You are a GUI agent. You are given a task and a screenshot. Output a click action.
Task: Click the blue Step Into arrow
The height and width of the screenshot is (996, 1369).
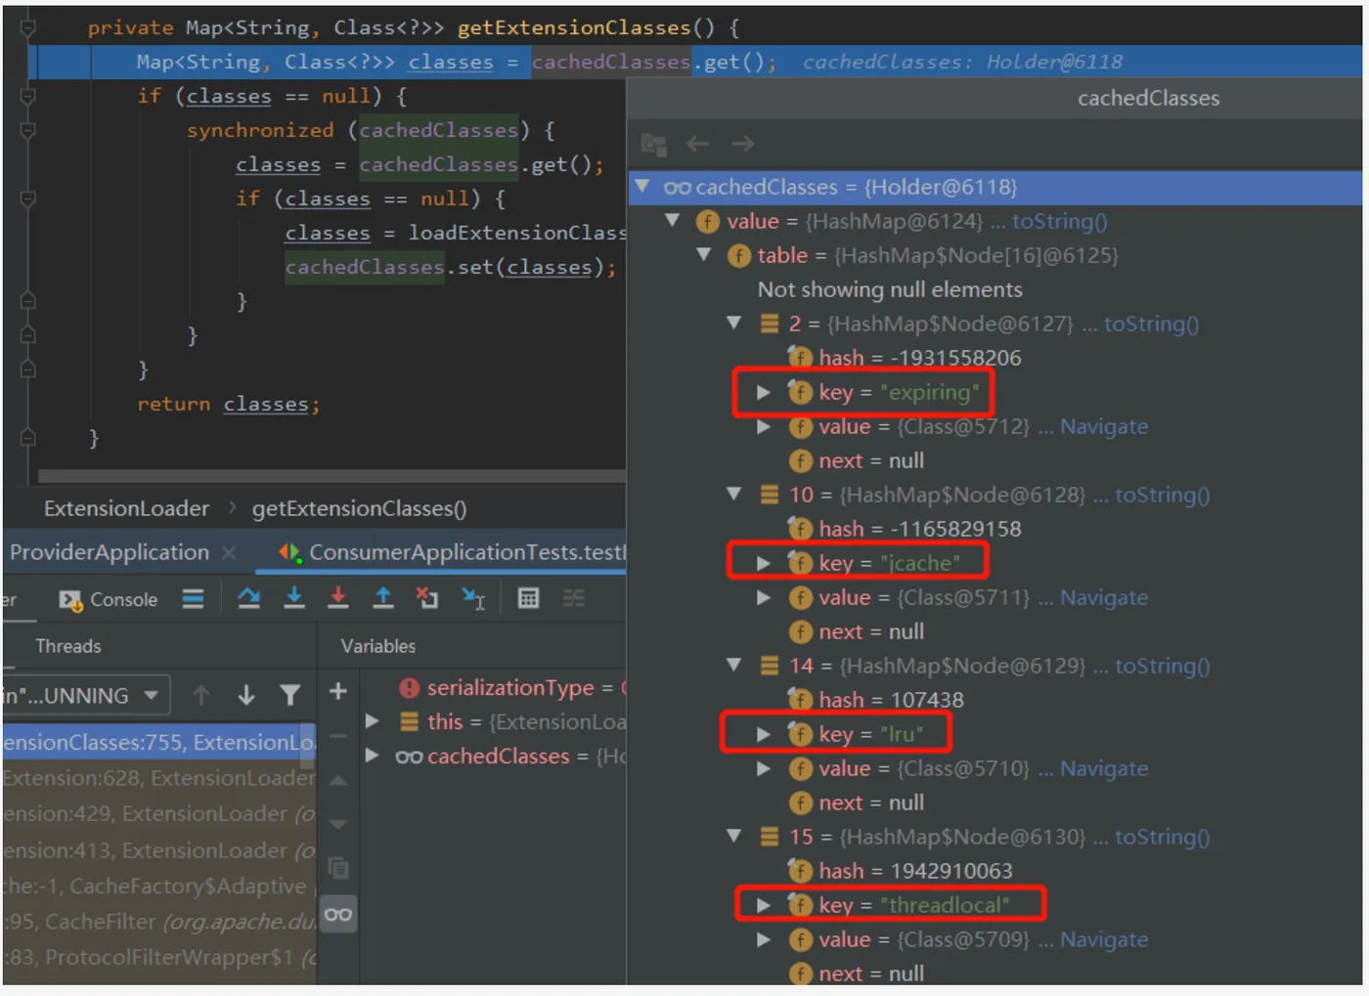point(294,597)
